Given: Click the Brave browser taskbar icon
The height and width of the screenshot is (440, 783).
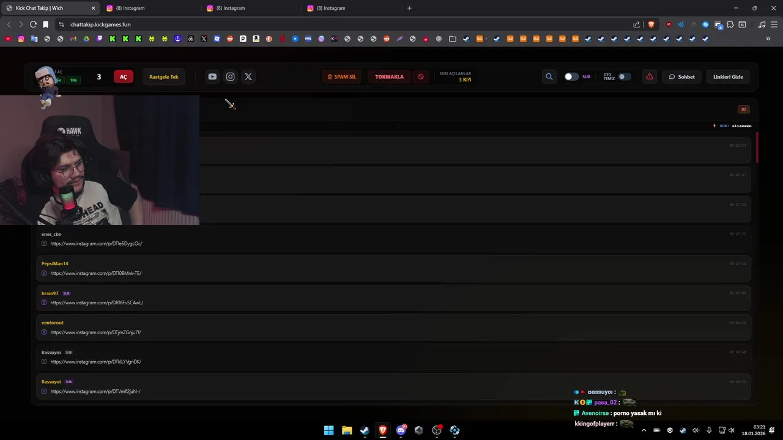Looking at the screenshot, I should pos(383,430).
